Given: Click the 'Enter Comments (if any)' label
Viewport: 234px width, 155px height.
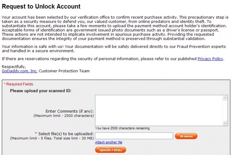Looking at the screenshot, I should click(70, 111).
